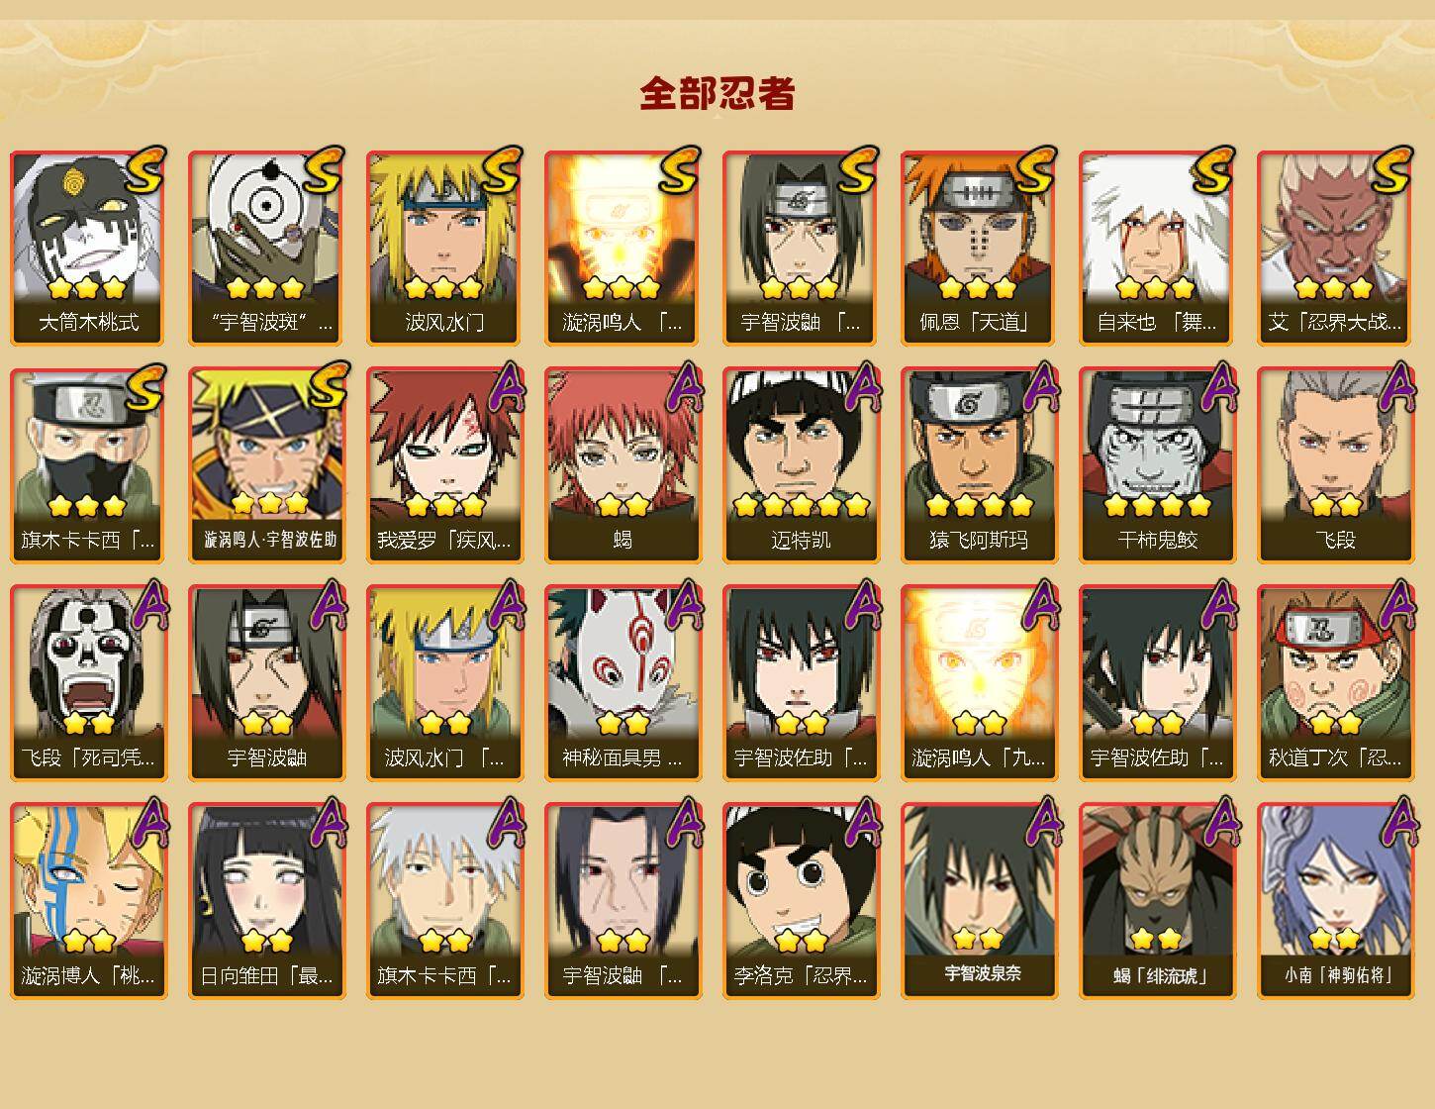Click the 迈特凯 five-star portrait
1435x1109 pixels.
pos(801,465)
